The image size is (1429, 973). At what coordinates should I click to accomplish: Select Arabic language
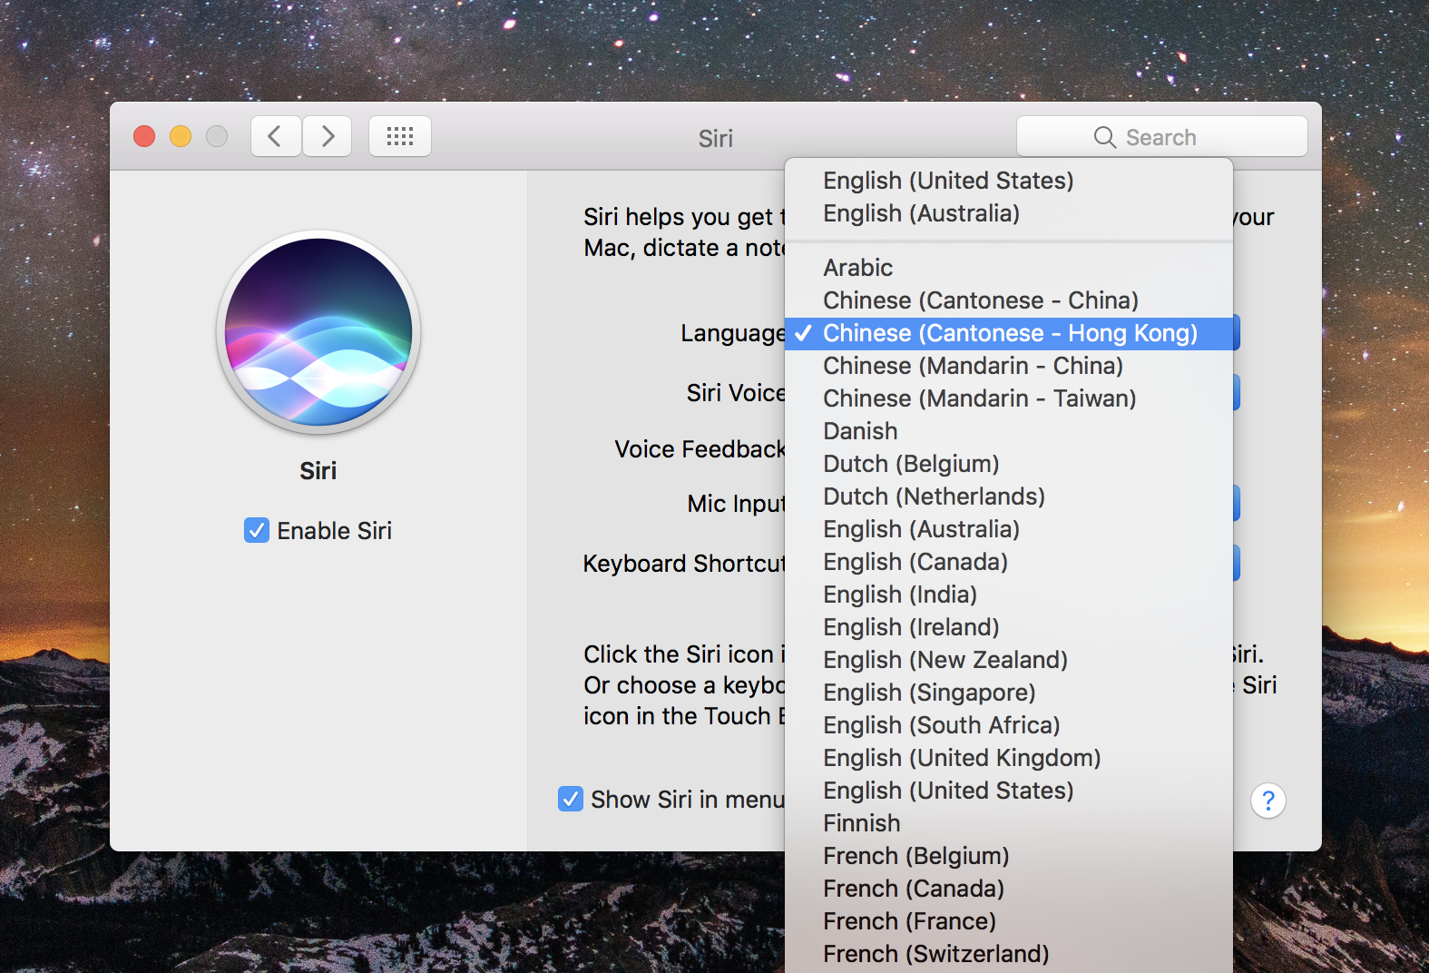[1009, 268]
